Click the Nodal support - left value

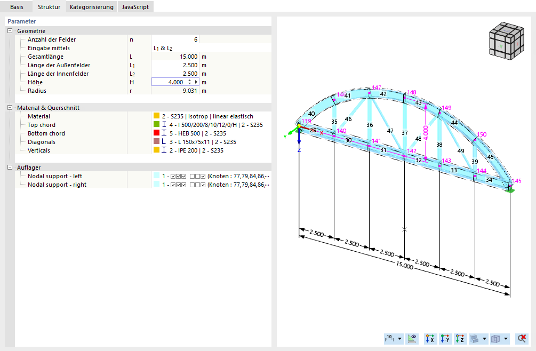click(x=215, y=176)
